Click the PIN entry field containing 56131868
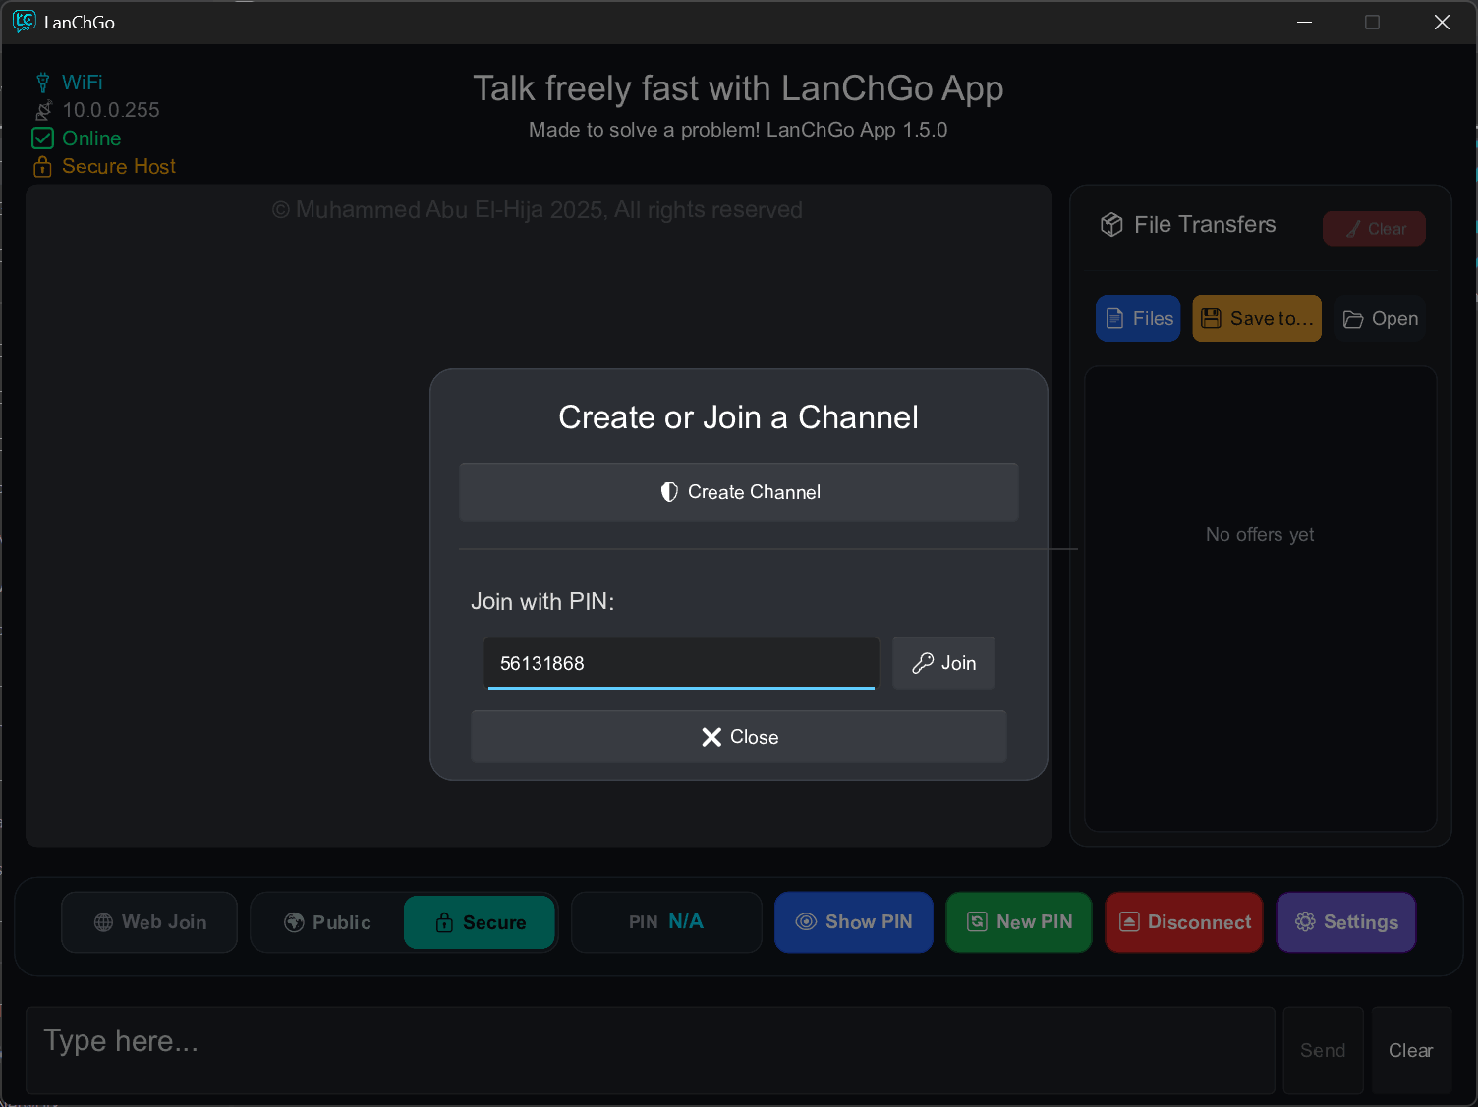 point(680,663)
